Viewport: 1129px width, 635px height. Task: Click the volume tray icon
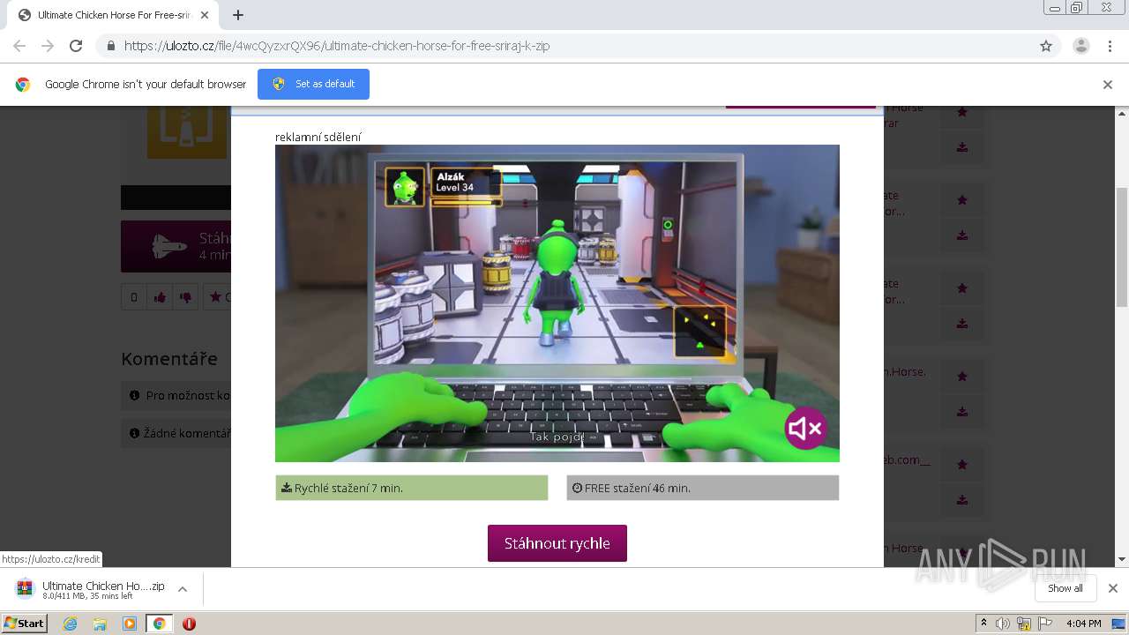[x=1003, y=624]
